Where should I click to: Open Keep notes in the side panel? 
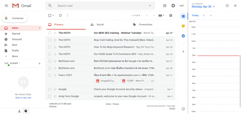(x=183, y=26)
